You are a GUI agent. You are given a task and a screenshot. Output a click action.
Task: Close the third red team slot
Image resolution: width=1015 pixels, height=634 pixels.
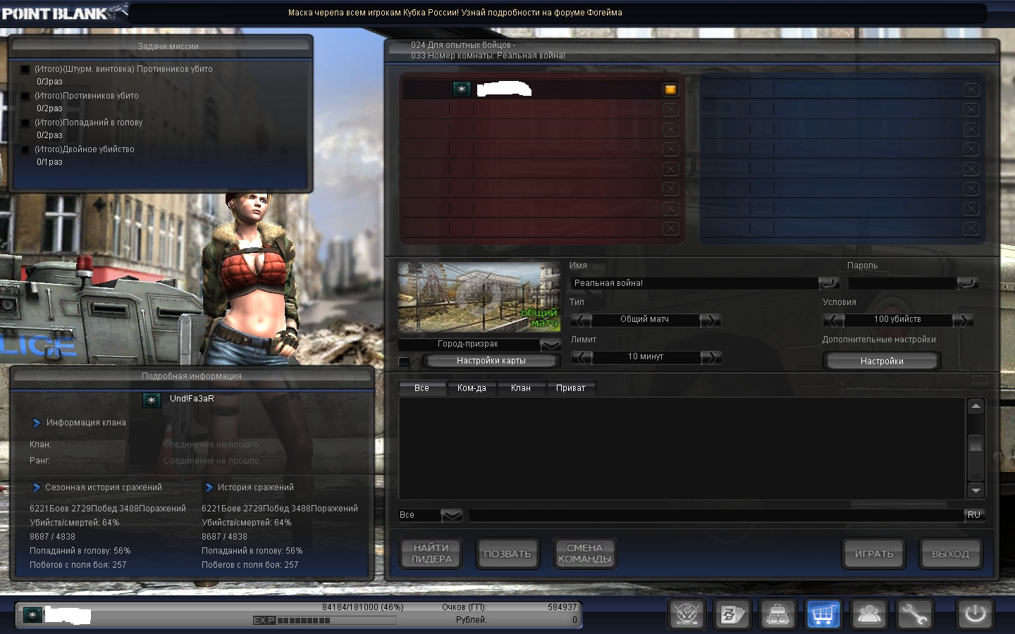point(670,130)
